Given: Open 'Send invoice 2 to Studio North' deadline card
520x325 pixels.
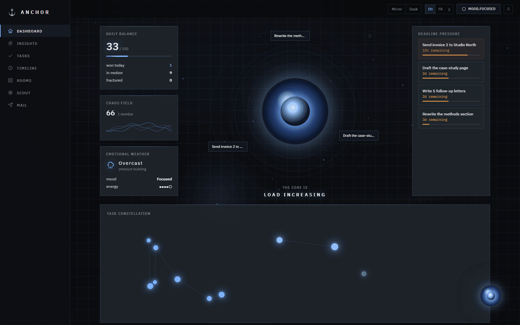Looking at the screenshot, I should (x=451, y=49).
